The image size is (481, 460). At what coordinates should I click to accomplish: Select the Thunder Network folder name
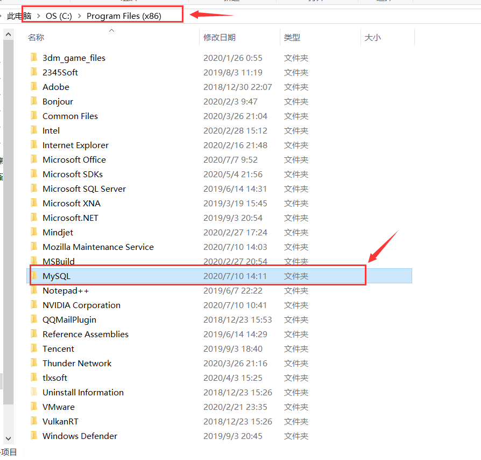tap(77, 363)
